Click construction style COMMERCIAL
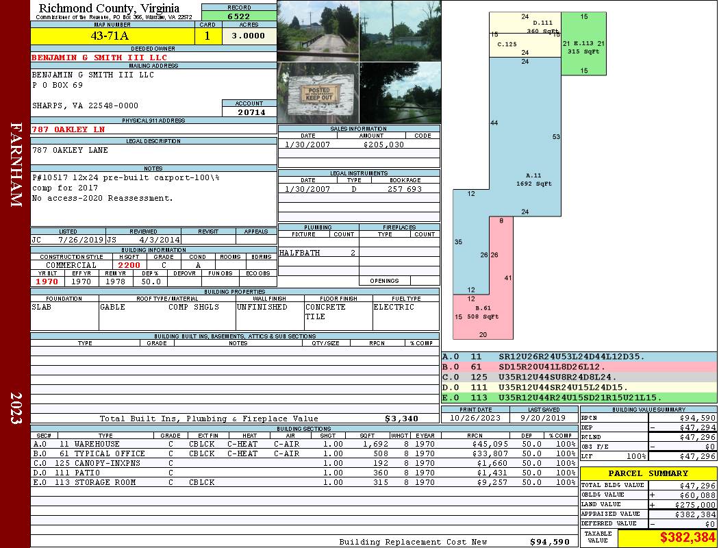719x548 pixels. tap(71, 265)
